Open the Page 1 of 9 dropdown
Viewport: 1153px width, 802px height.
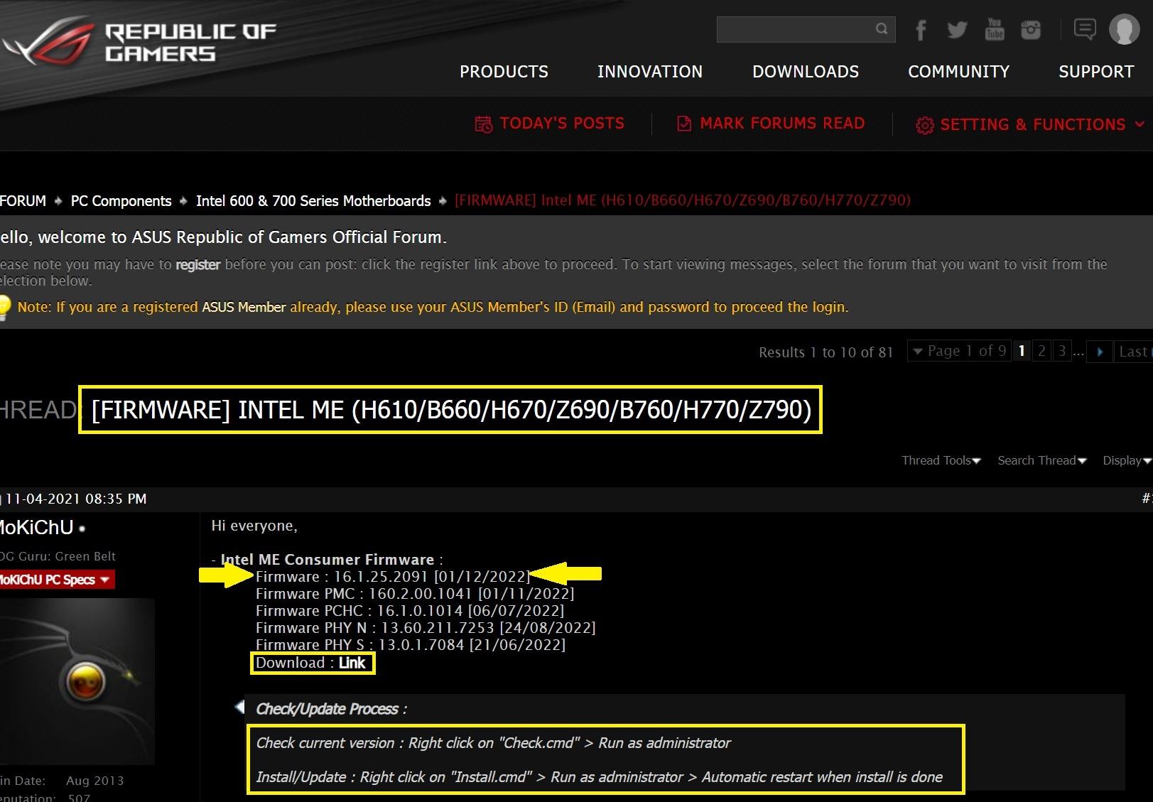tap(959, 351)
